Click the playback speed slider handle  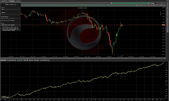[x=154, y=5]
